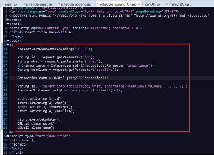Image resolution: width=214 pixels, height=155 pixels.
Task: Collapse the <body> fold marker at line 11
Action: click(x=8, y=40)
